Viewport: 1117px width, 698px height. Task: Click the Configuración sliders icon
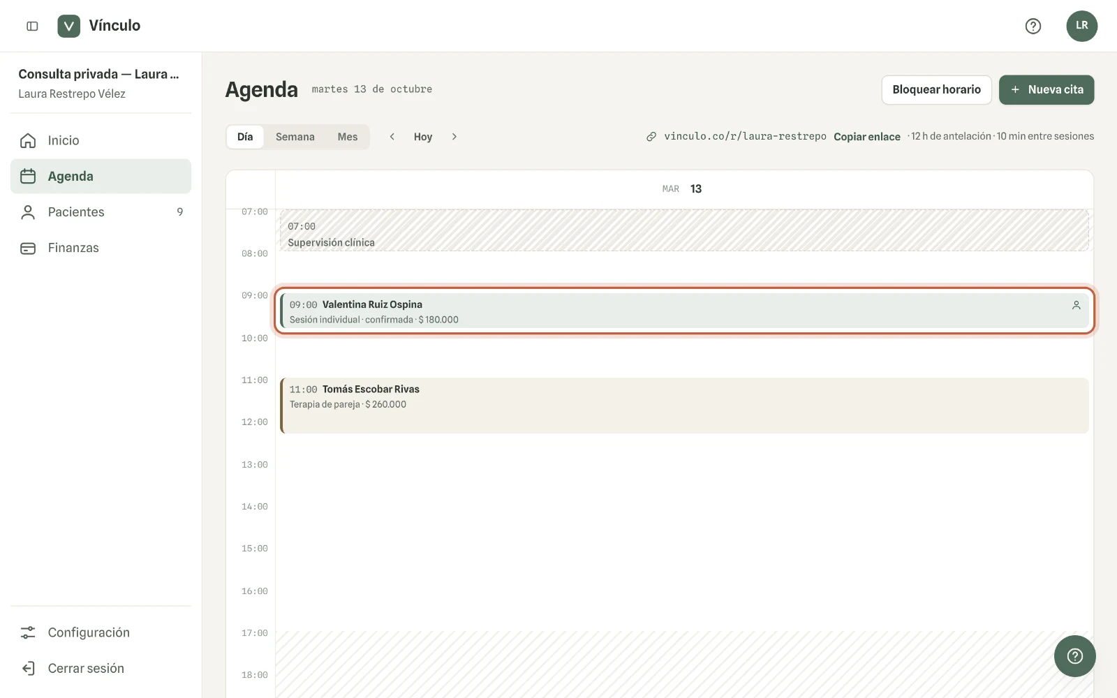28,632
